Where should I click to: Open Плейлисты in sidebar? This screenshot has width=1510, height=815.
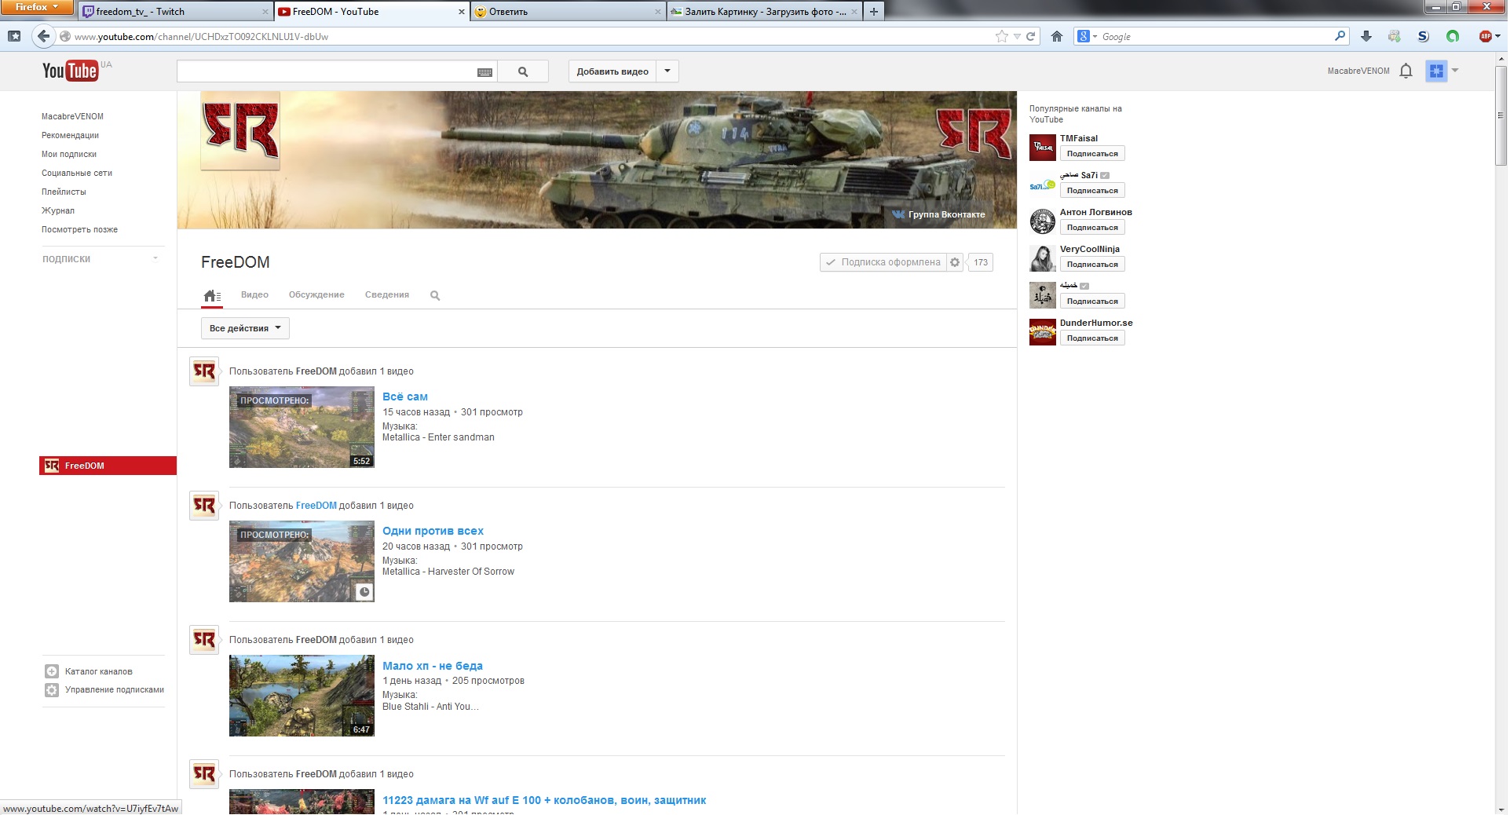point(64,192)
